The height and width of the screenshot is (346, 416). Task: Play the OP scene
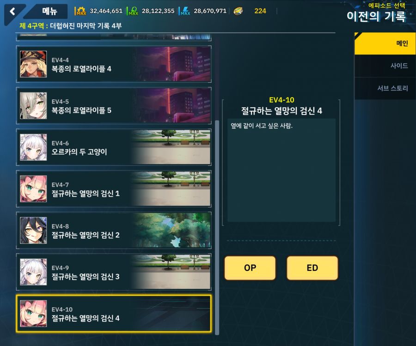pos(250,268)
